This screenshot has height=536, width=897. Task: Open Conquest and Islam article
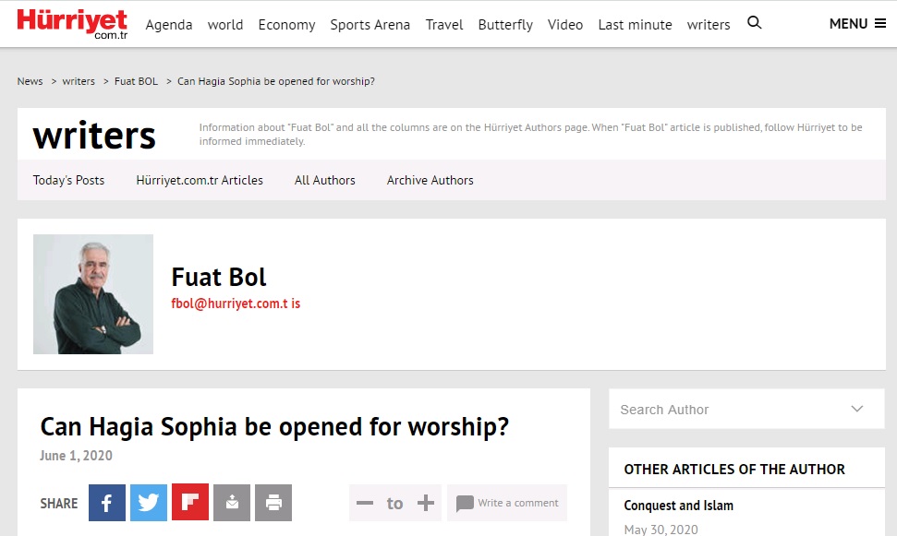[678, 506]
